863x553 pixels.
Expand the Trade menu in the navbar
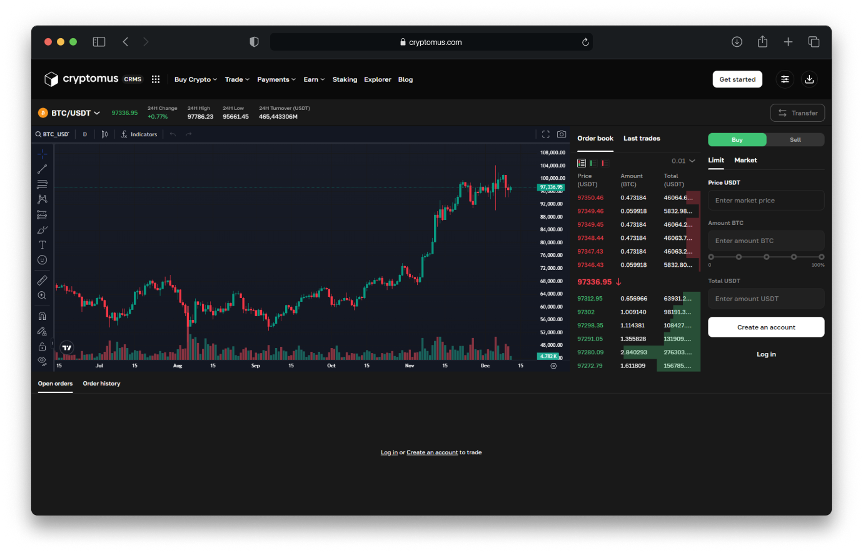(x=237, y=79)
